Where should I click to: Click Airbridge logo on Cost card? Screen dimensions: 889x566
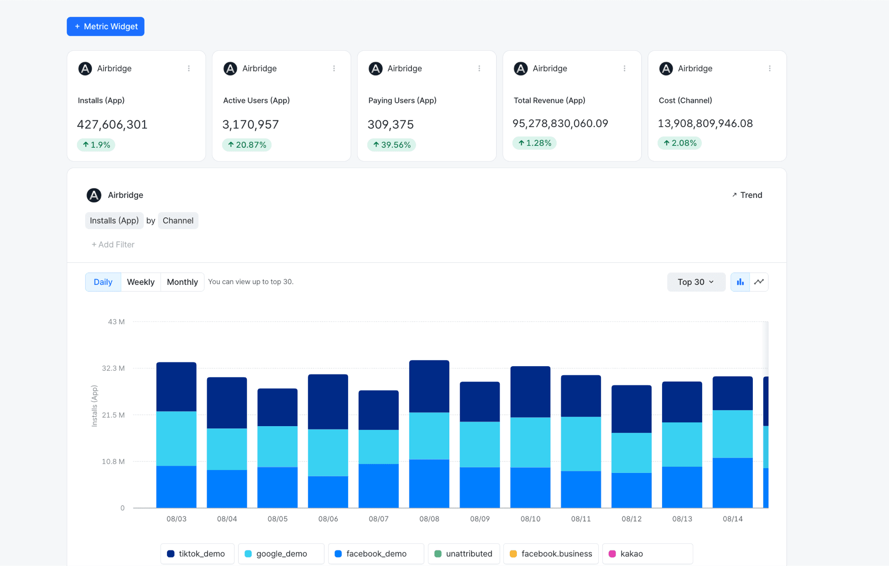666,69
